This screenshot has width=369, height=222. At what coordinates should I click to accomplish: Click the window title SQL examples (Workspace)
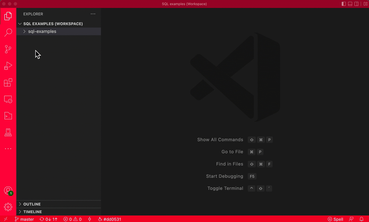pos(184,4)
